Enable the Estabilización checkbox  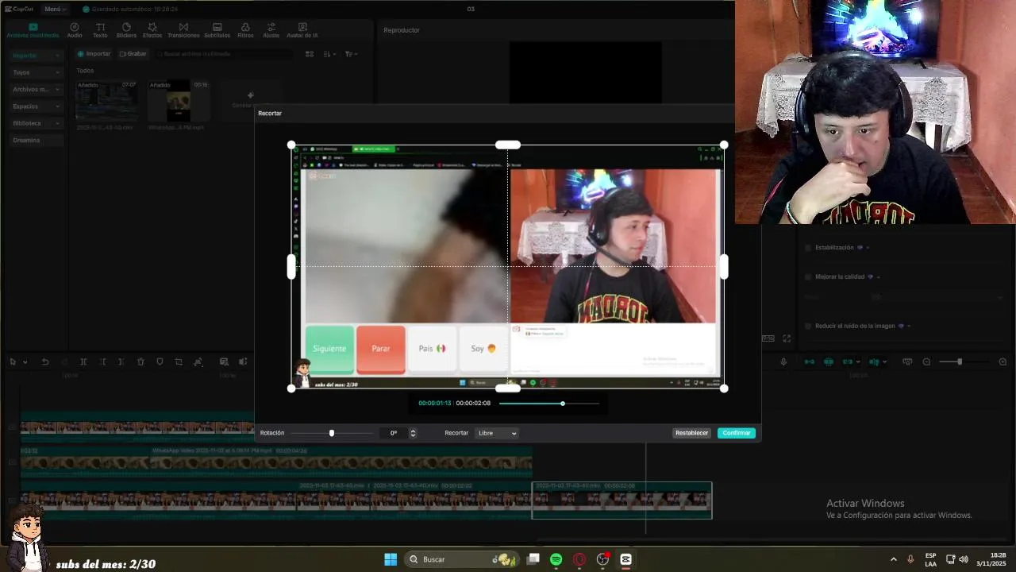tap(808, 247)
